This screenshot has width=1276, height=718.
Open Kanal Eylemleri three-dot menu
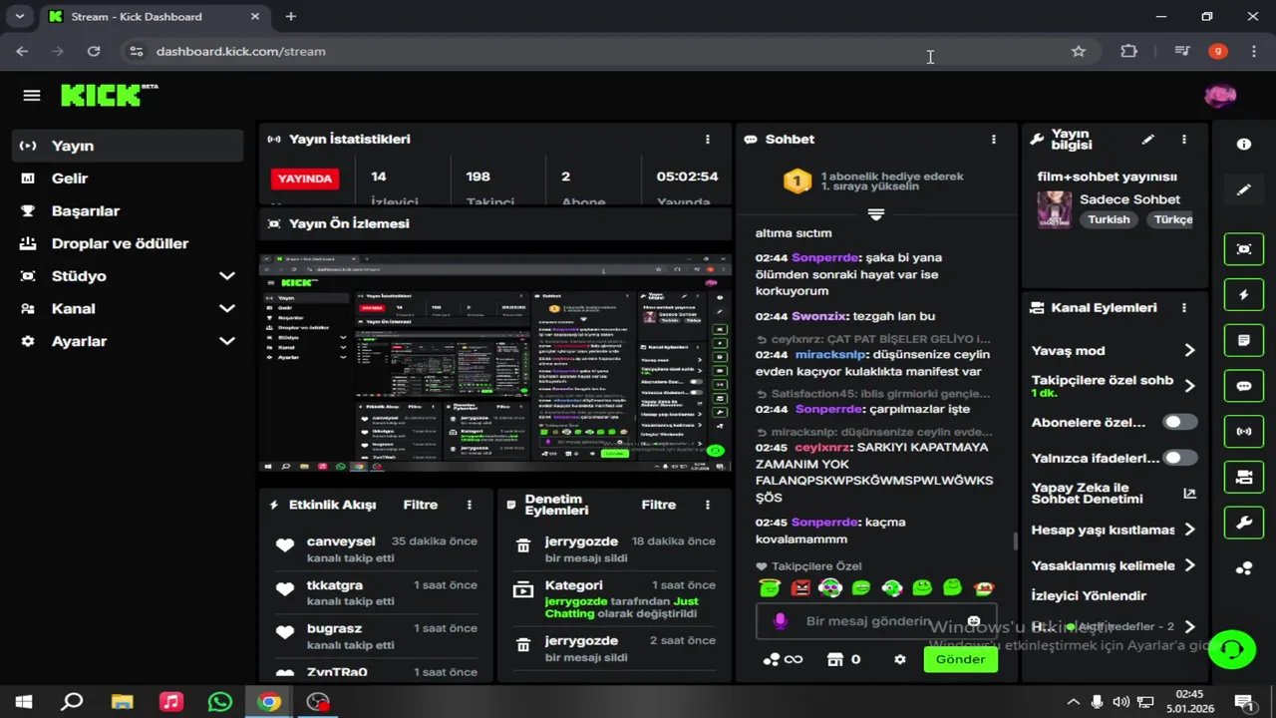1183,308
